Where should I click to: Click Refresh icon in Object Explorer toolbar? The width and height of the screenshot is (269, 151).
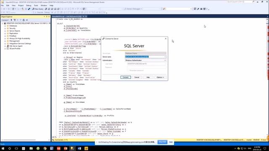pos(24,20)
